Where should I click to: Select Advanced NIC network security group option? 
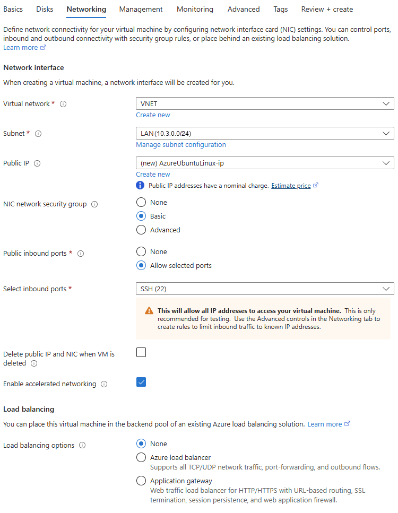click(141, 230)
